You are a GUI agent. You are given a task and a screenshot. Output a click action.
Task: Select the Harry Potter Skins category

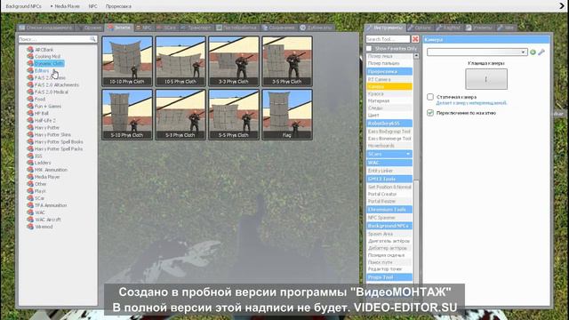52,134
